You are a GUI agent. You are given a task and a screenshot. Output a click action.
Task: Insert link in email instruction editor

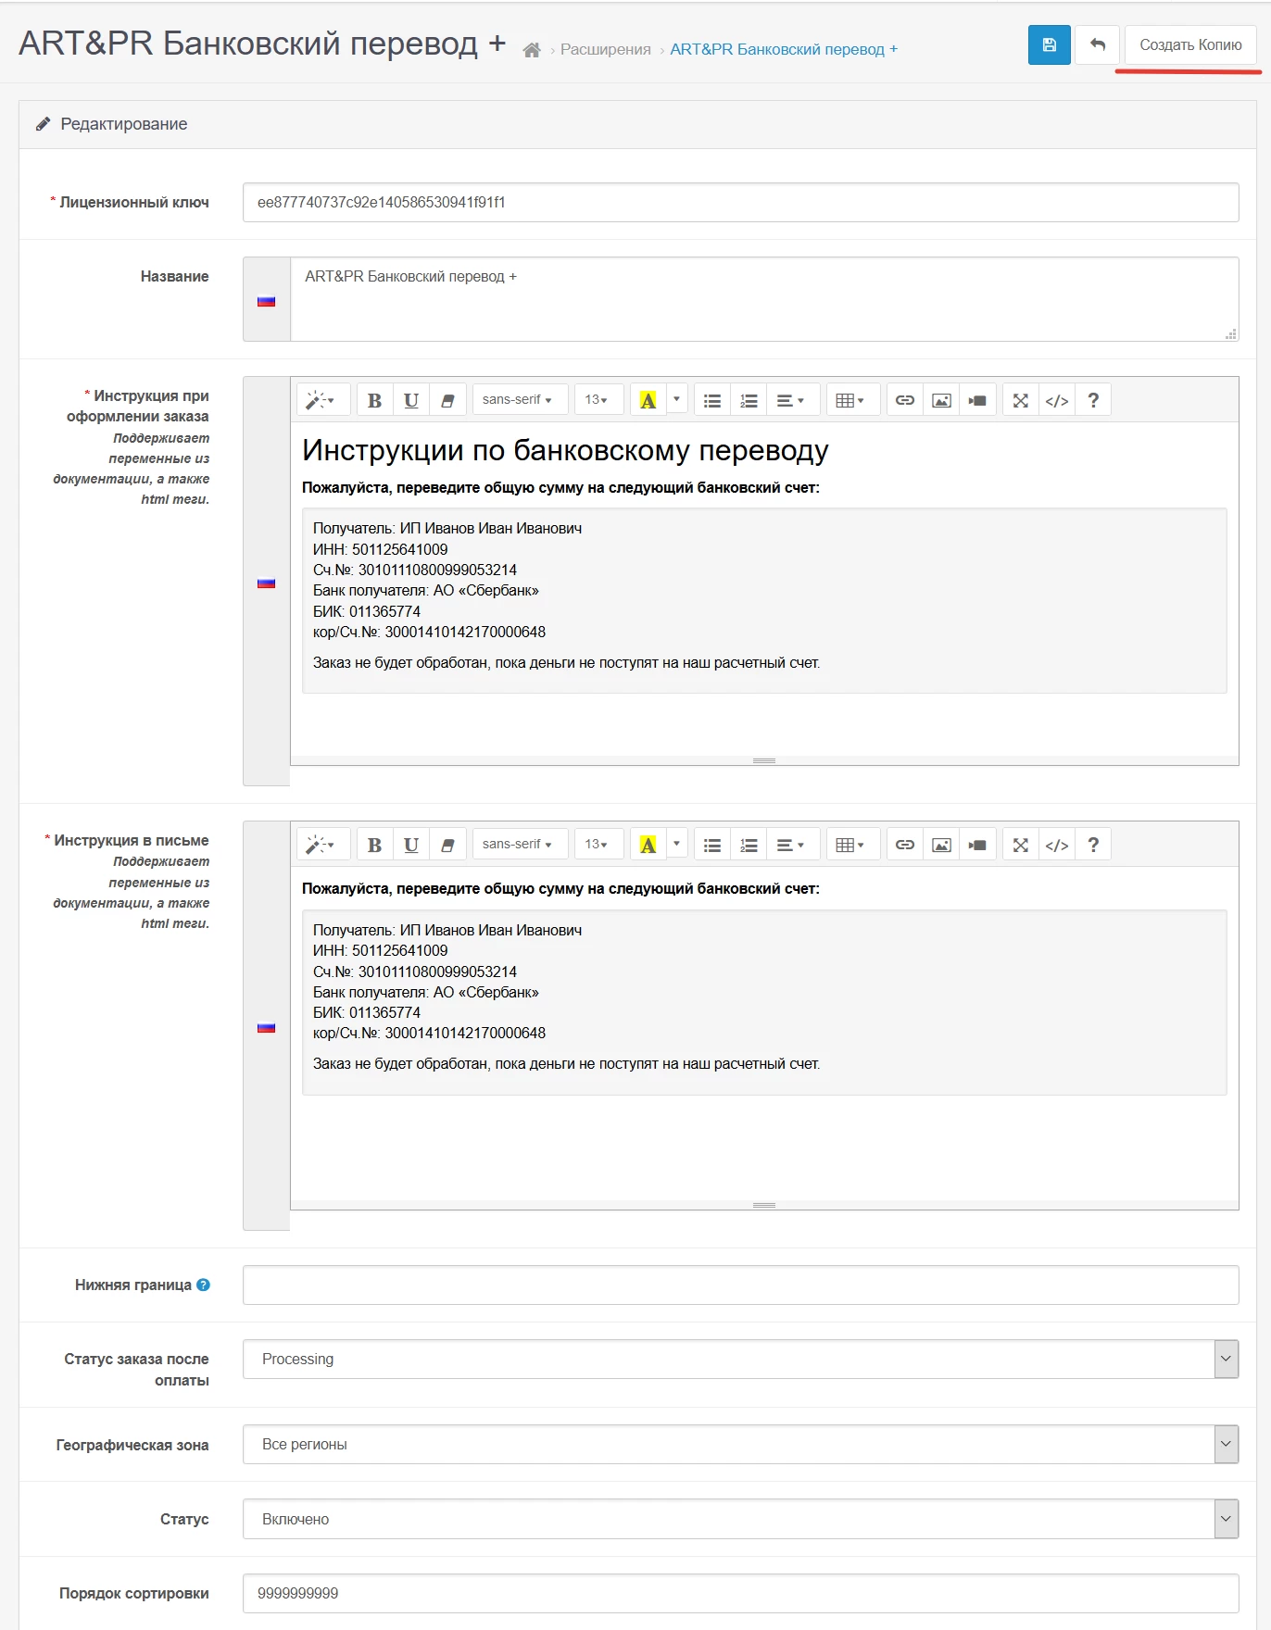click(905, 845)
